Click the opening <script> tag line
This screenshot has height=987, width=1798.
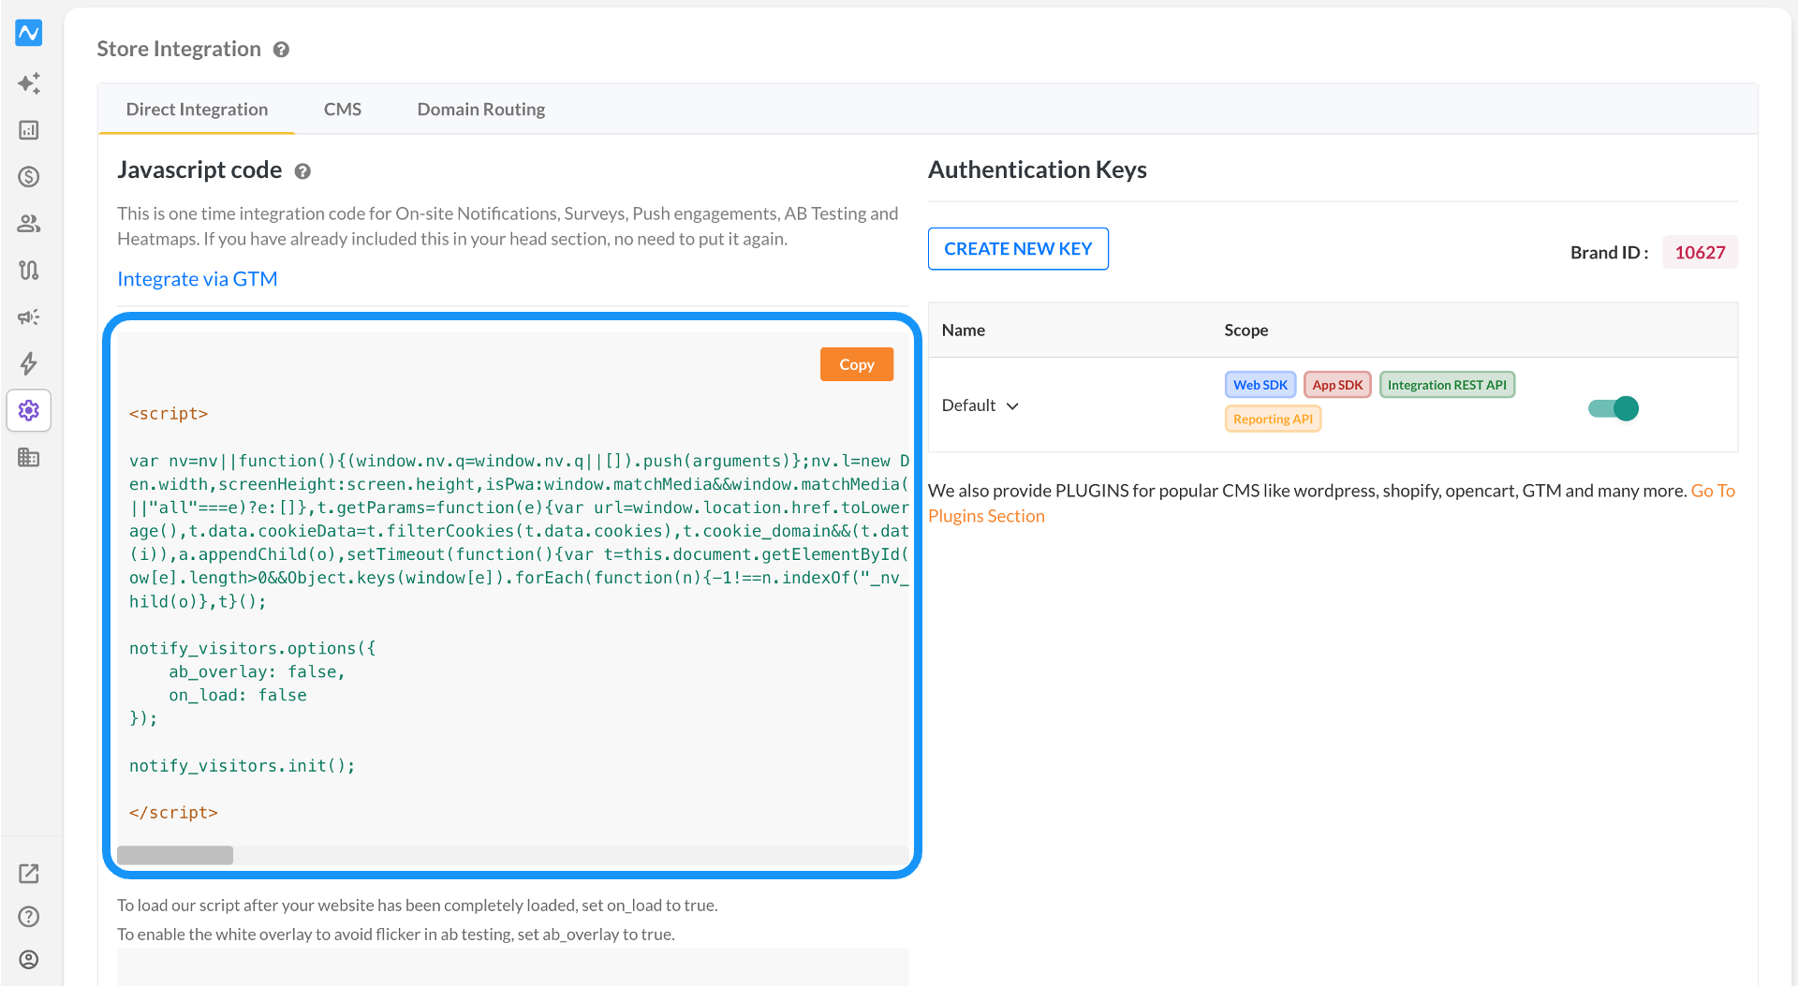(169, 414)
